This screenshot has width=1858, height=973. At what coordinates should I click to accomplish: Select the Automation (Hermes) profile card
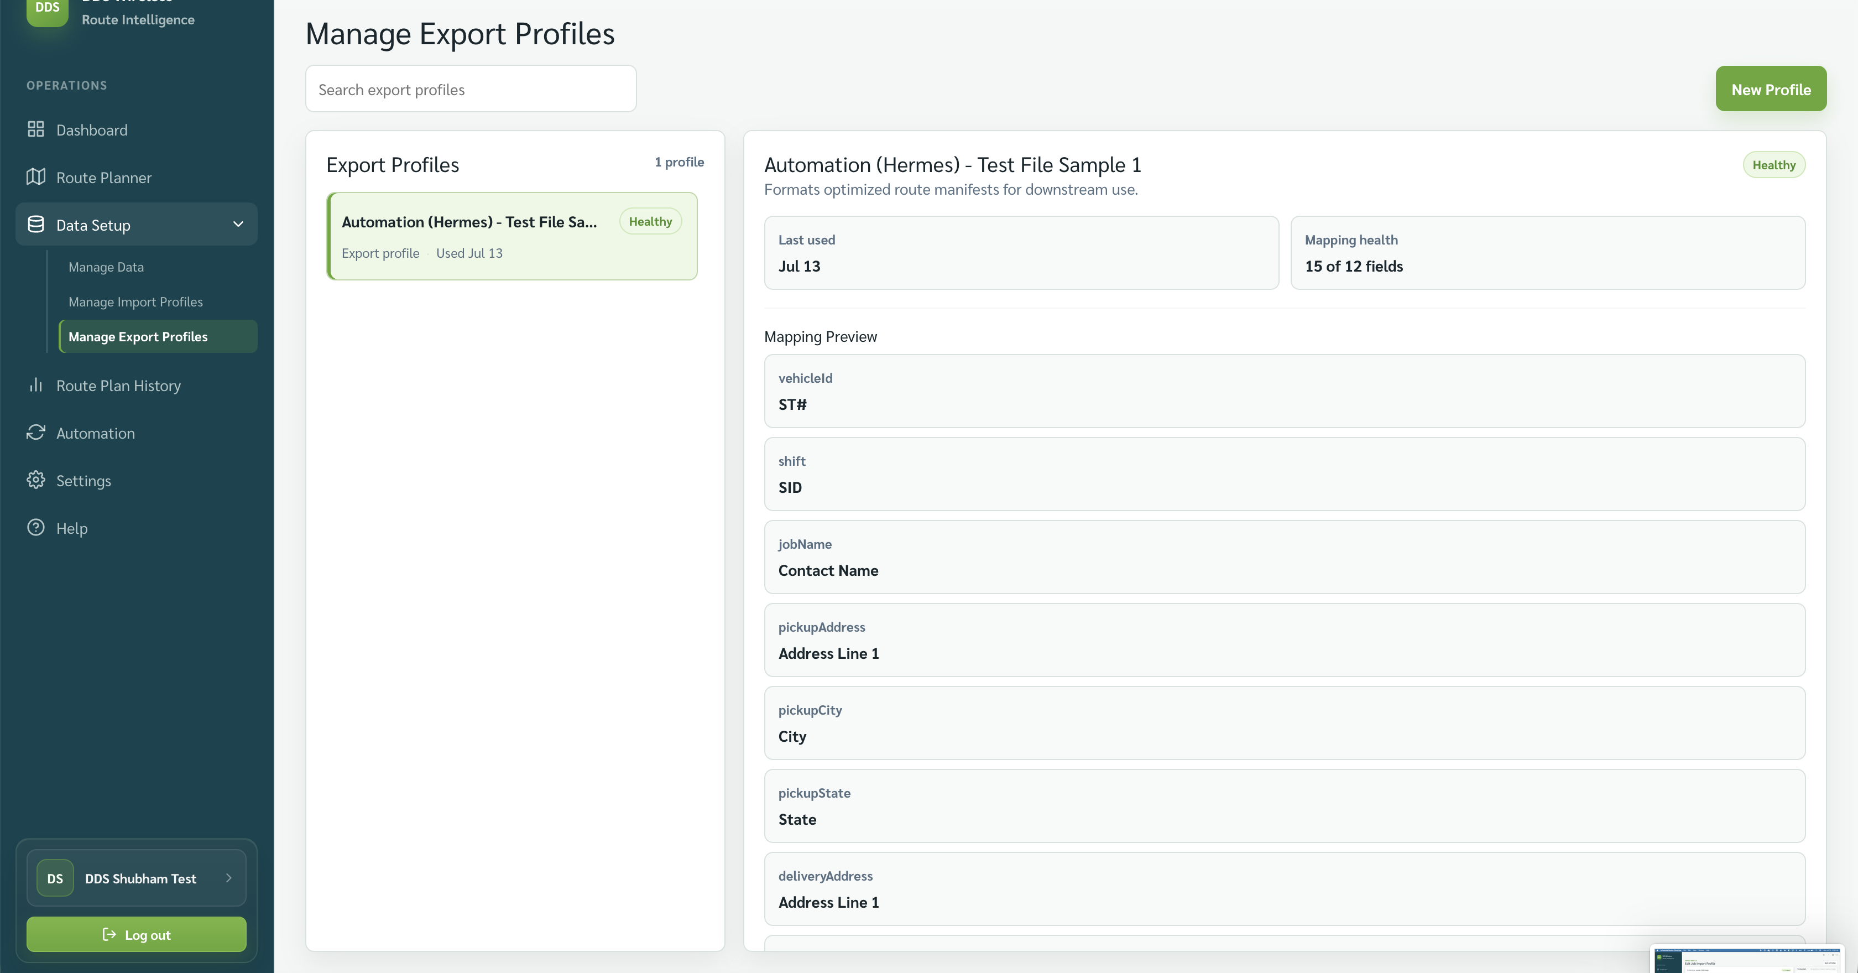pyautogui.click(x=512, y=236)
